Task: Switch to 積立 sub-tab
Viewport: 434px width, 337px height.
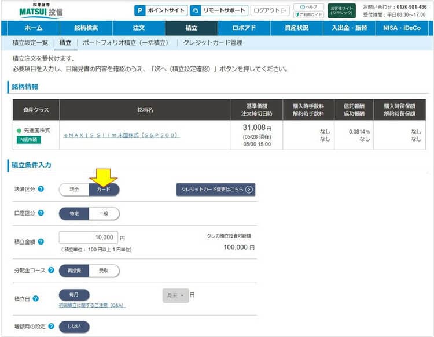Action: pos(65,43)
